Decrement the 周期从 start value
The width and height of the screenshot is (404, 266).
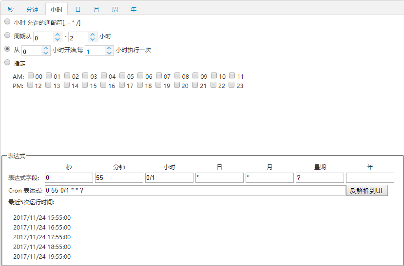point(58,39)
